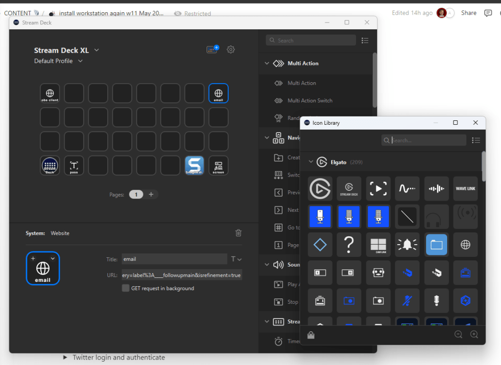Image resolution: width=501 pixels, height=365 pixels.
Task: Choose the Multi Action Switch item
Action: (310, 101)
